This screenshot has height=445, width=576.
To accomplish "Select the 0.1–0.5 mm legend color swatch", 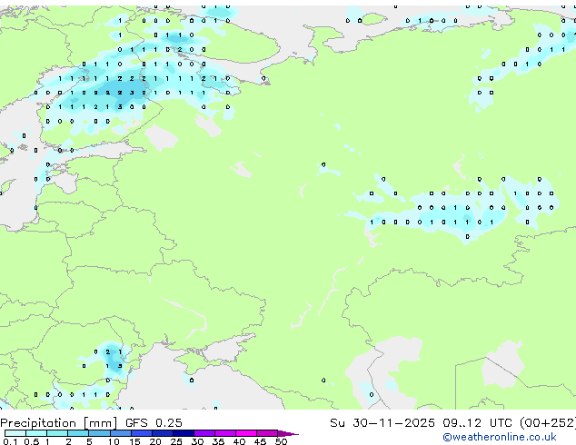I will 15,433.
